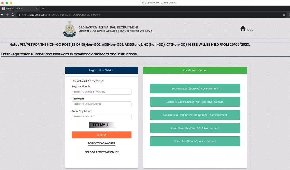
Task: Click the Ministry of Home Affairs subtitle
Action: [116, 31]
